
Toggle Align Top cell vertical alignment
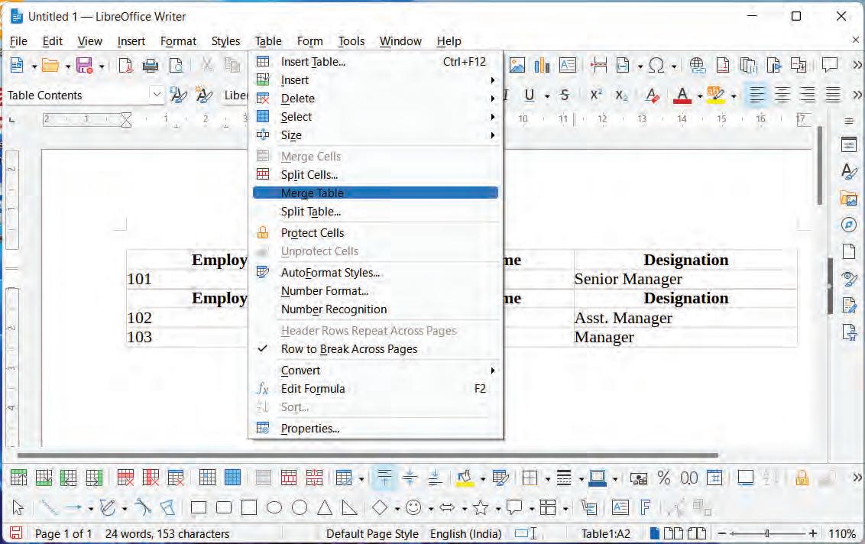click(x=384, y=478)
